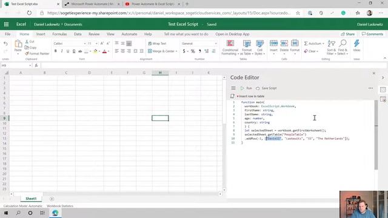
Task: Click Save Script in Code Editor
Action: click(x=266, y=88)
